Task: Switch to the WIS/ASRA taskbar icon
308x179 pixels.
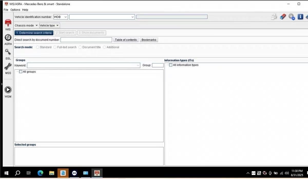Action: tap(97, 173)
